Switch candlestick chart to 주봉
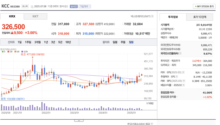The height and width of the screenshot is (125, 220). 123,42
